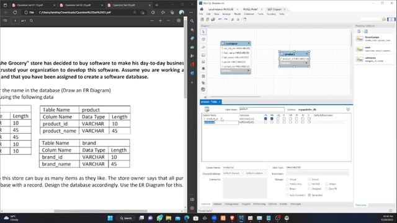Toggle UQ checkbox for product_id row
The image size is (397, 223).
coord(278,118)
